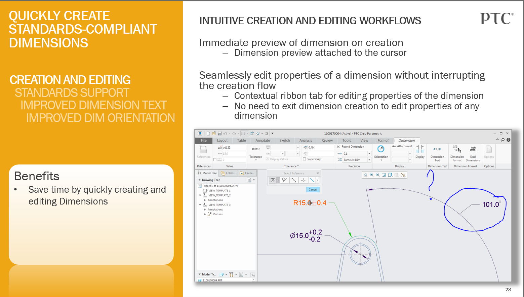Collapse the Drawing Tree section

[x=200, y=180]
